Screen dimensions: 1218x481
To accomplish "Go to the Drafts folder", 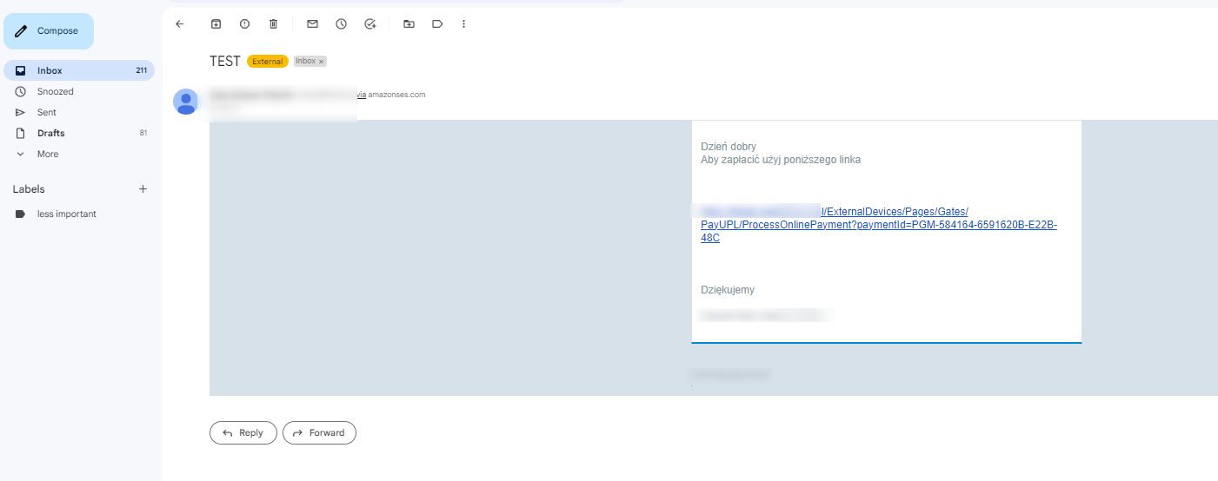I will (x=50, y=133).
